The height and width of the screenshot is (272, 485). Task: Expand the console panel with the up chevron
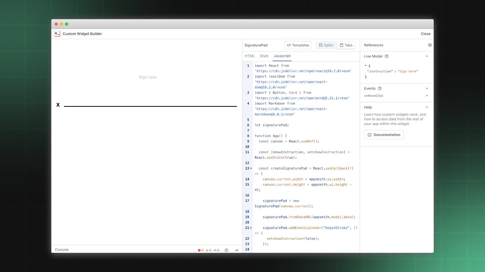click(x=237, y=250)
